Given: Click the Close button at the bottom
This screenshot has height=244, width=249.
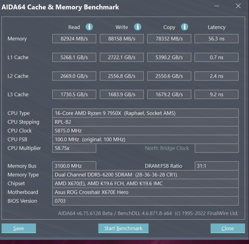Looking at the screenshot, I should point(228,228).
